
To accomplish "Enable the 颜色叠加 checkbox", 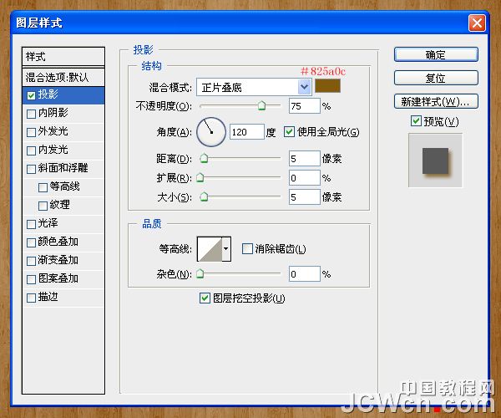I will point(32,242).
